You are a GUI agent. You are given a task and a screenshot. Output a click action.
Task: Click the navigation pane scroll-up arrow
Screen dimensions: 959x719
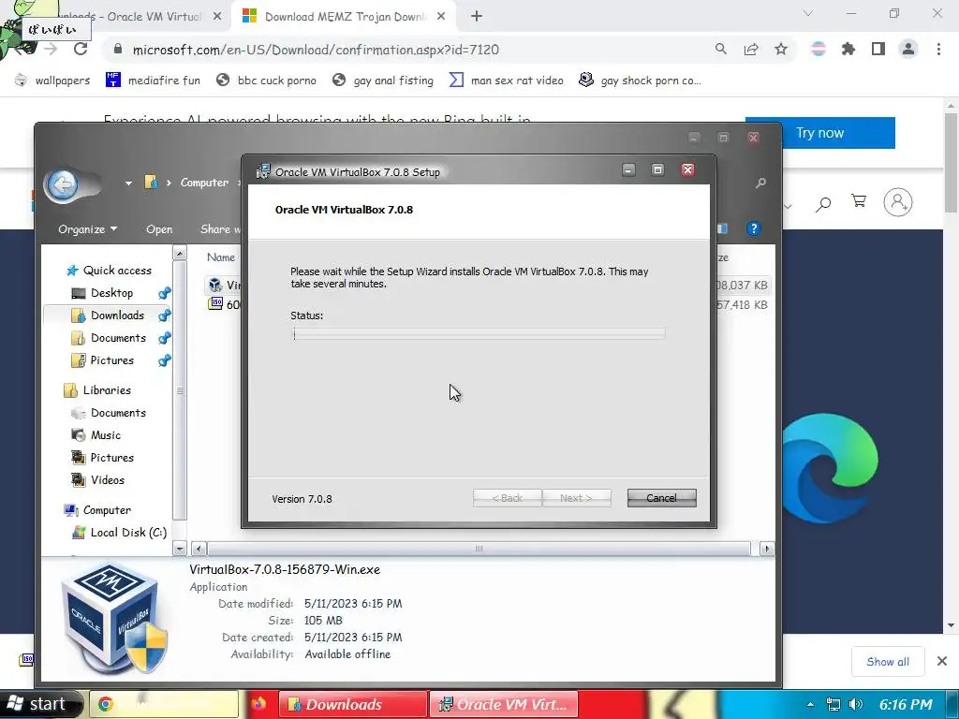[180, 253]
